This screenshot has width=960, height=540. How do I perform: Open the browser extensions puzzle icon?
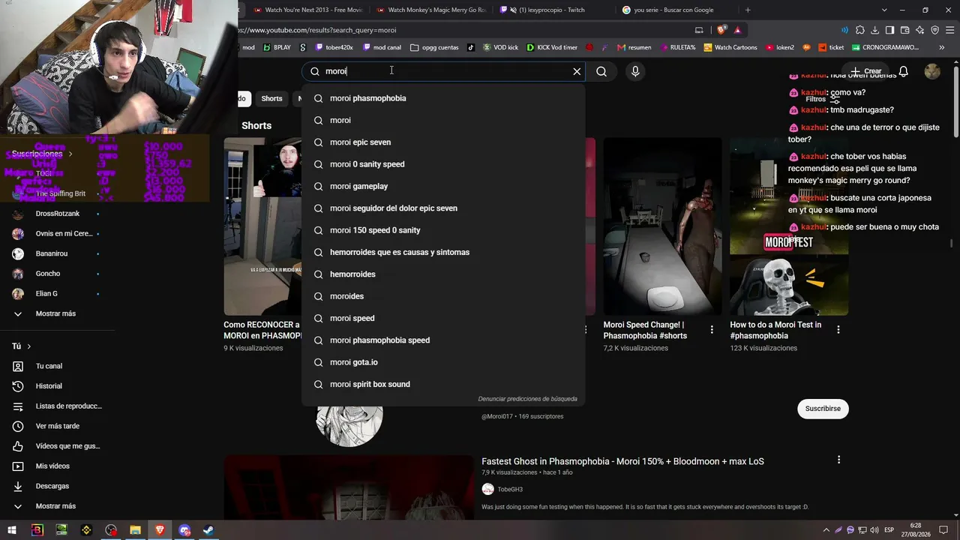point(860,30)
